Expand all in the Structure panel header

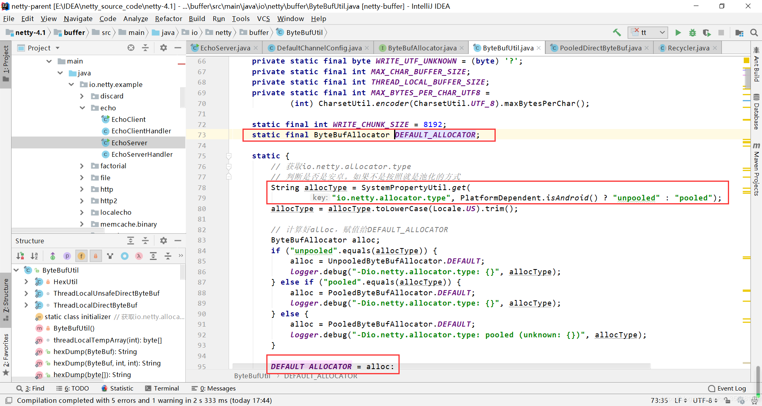(131, 241)
